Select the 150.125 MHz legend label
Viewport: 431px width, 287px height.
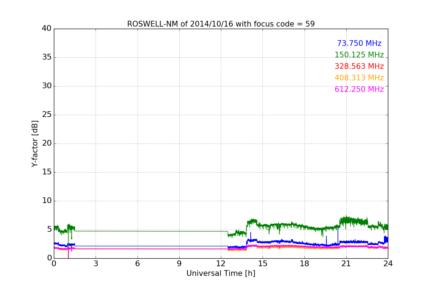(359, 55)
